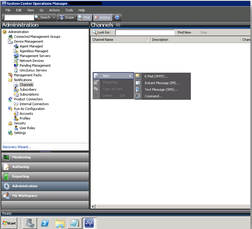
Task: Open the Tools menu
Action: point(69,10)
